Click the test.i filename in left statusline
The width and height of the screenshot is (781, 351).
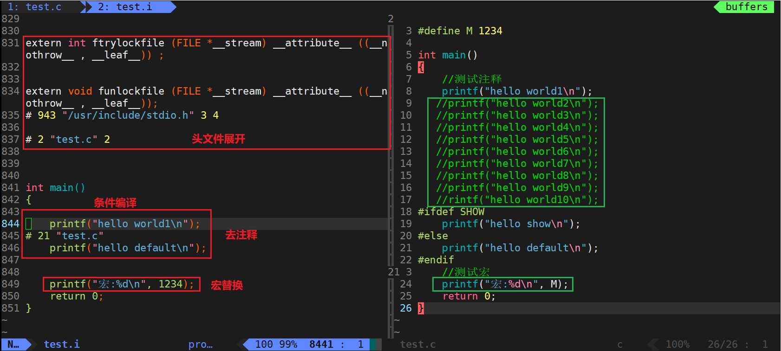(62, 345)
